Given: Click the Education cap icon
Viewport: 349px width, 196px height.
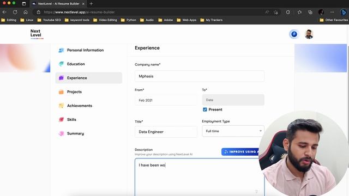Looking at the screenshot, I should (61, 64).
